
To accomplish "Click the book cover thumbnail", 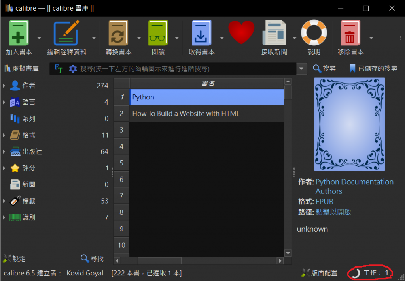I will [x=350, y=124].
